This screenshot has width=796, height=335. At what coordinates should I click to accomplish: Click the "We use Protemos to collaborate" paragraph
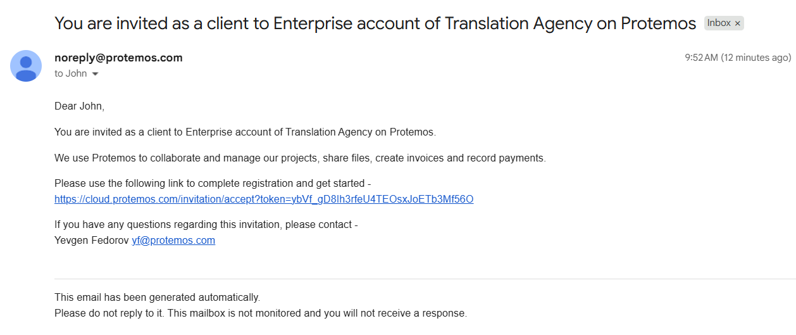pyautogui.click(x=300, y=158)
